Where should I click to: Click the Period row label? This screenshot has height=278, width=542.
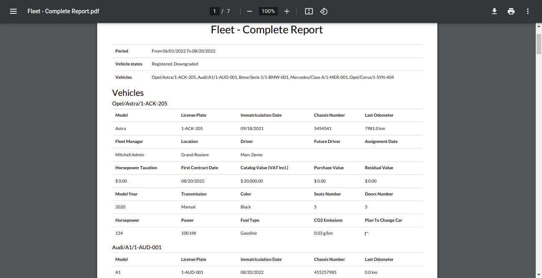coord(122,51)
